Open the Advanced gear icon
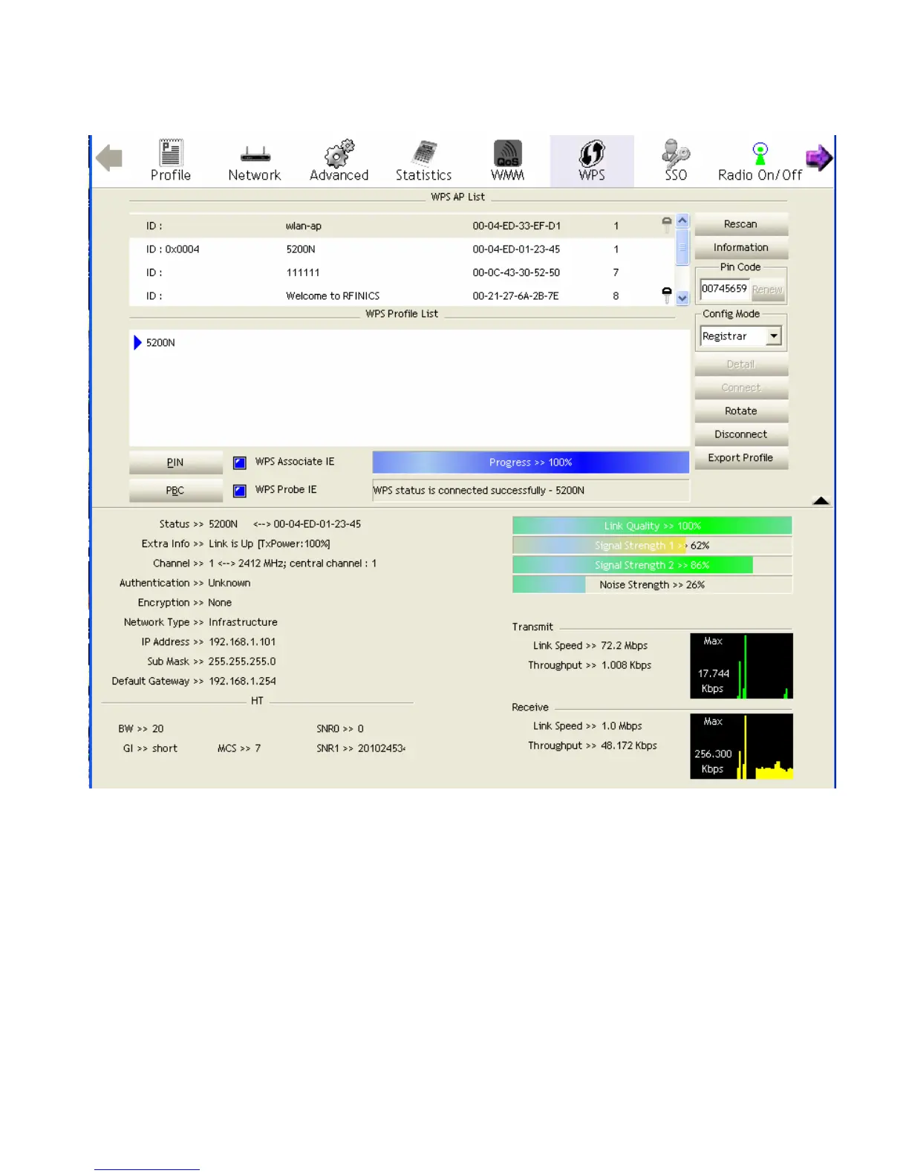Screen dimensions: 909x1176 339,153
